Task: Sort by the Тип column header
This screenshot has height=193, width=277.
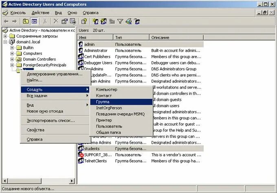Action: pos(131,37)
